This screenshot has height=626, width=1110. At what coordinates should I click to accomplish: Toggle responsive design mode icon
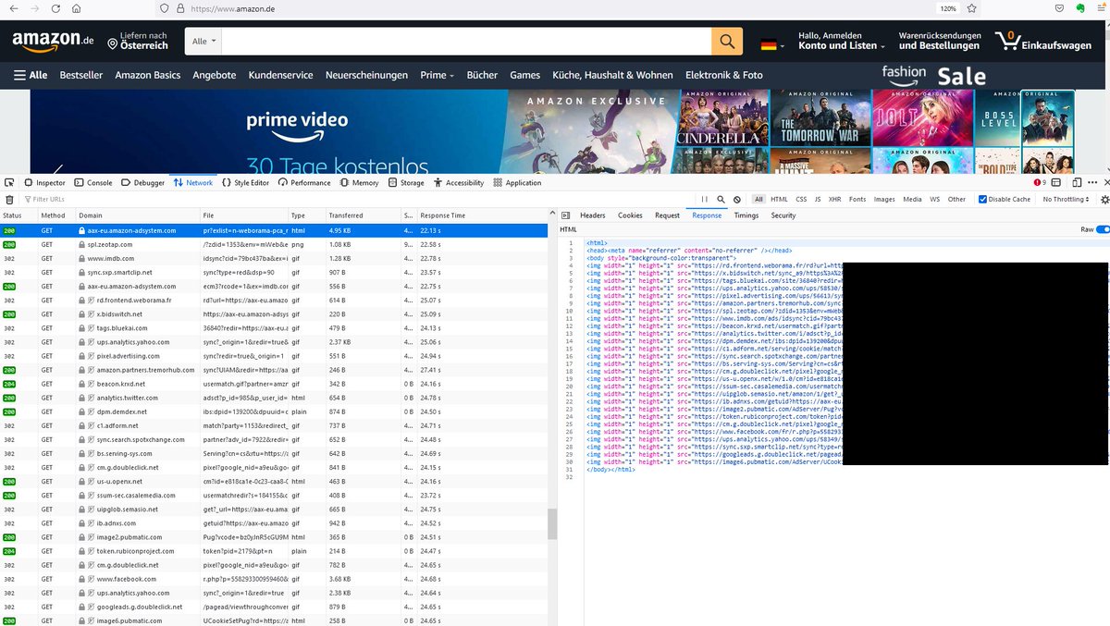click(x=1078, y=183)
